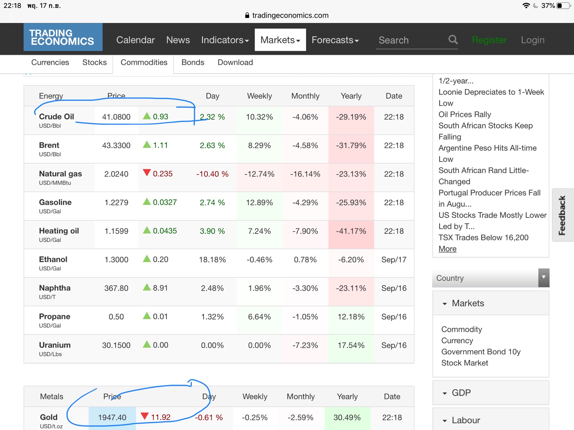
Task: Tap the tradingeconomics.com address bar
Action: coord(287,15)
